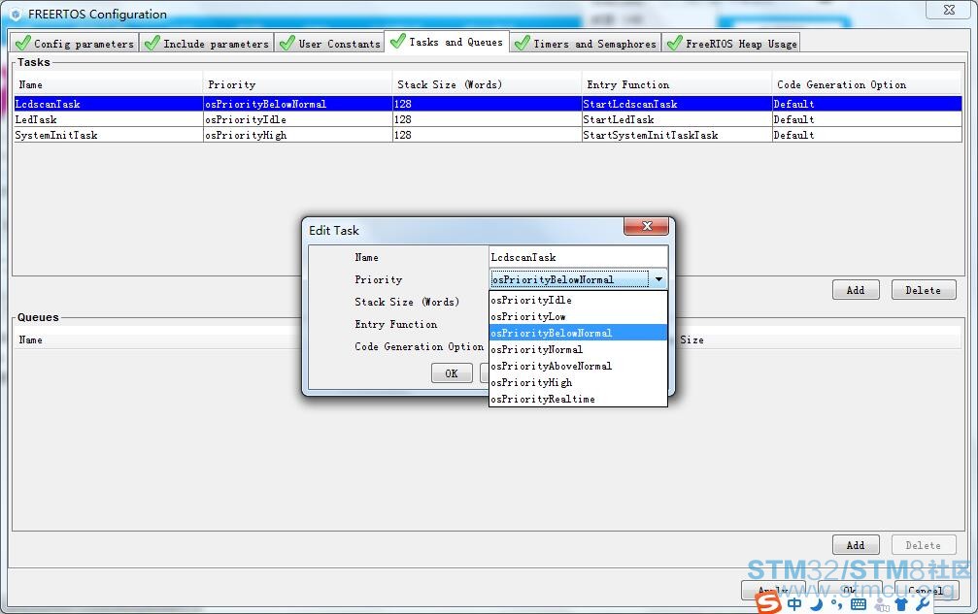Viewport: 978px width, 614px height.
Task: Open the User Constants tab
Action: pos(330,43)
